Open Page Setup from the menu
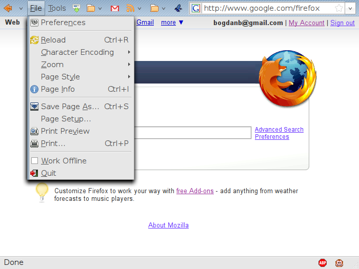 click(x=81, y=119)
